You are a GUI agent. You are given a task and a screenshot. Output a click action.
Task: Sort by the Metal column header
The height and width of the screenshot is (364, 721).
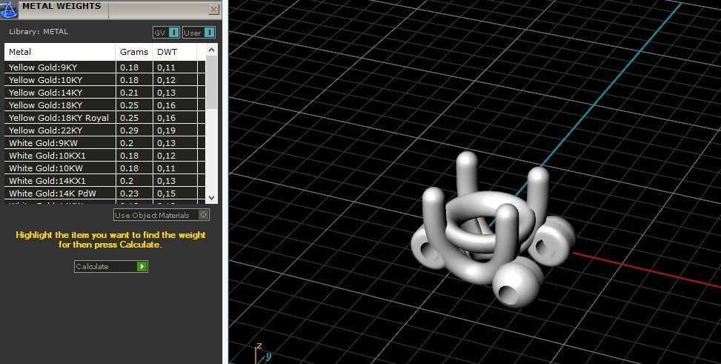coord(60,52)
